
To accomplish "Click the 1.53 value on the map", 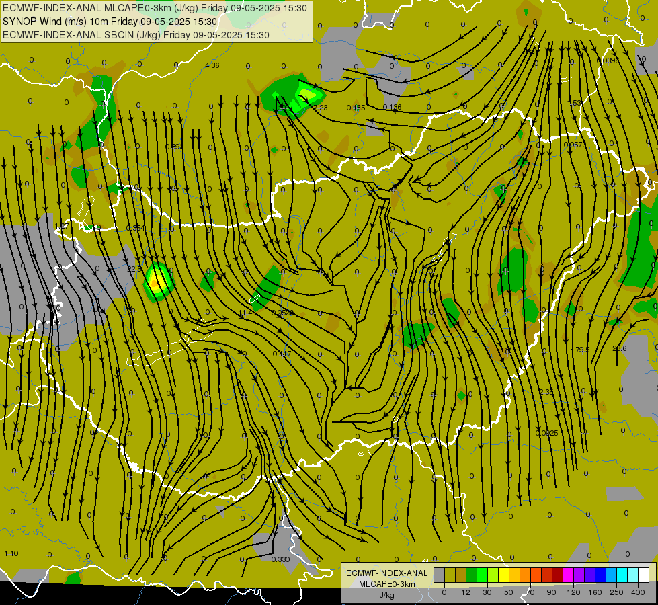I will [574, 104].
